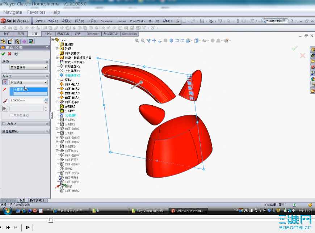Click the SolidWorks logo button
Image resolution: width=315 pixels, height=233 pixels.
click(15, 21)
